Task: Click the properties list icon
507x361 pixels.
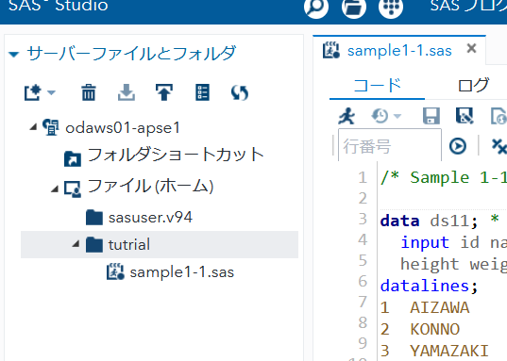Action: (x=202, y=92)
